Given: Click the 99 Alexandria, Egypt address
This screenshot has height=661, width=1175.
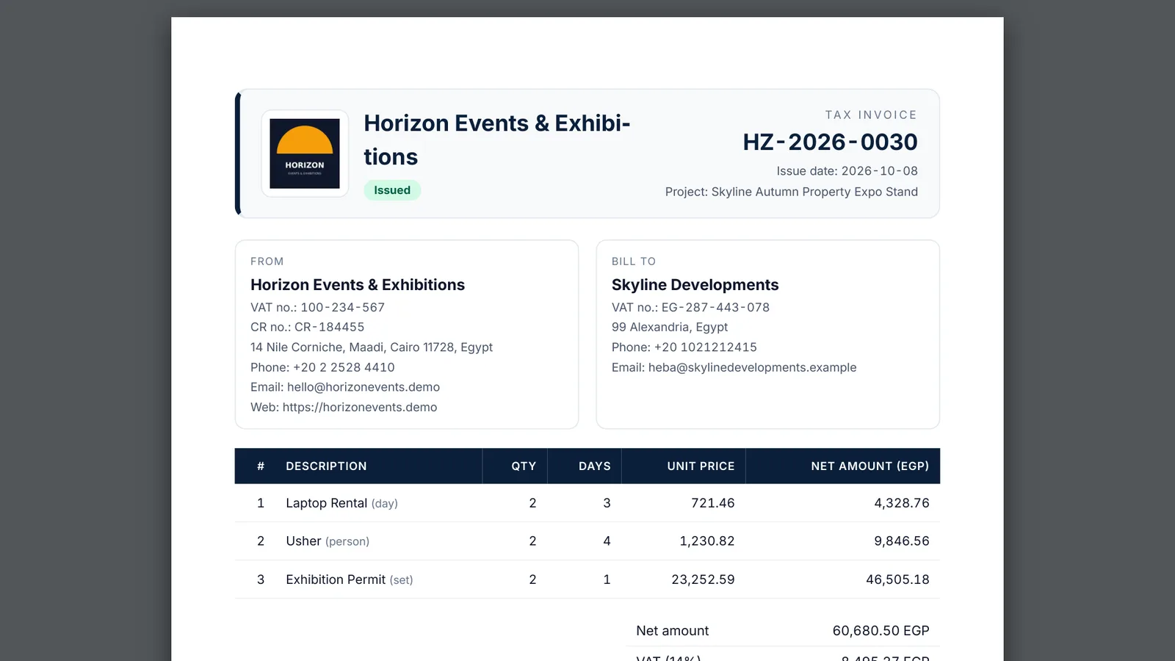Looking at the screenshot, I should [670, 328].
